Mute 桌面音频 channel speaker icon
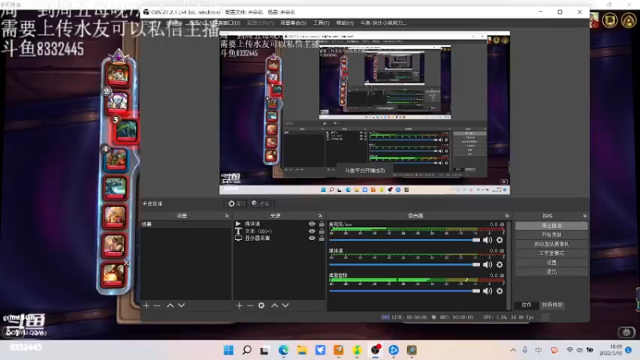Viewport: 640px width, 360px height. tap(488, 291)
